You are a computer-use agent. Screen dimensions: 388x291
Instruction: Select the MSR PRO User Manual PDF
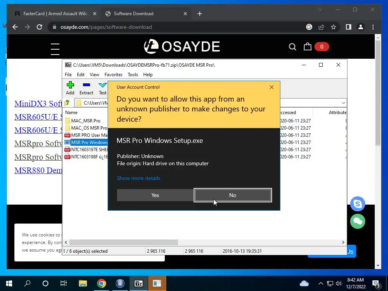[86, 135]
